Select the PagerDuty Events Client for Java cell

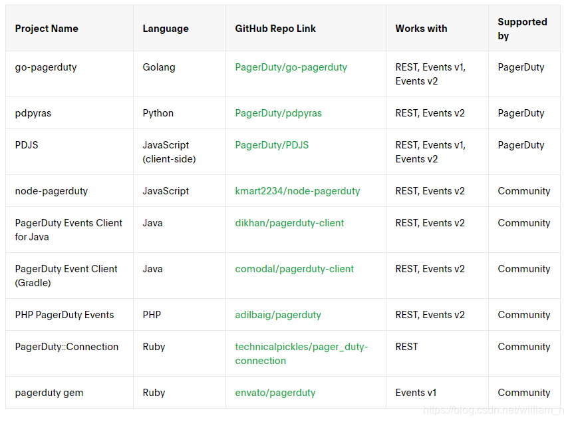(x=69, y=230)
